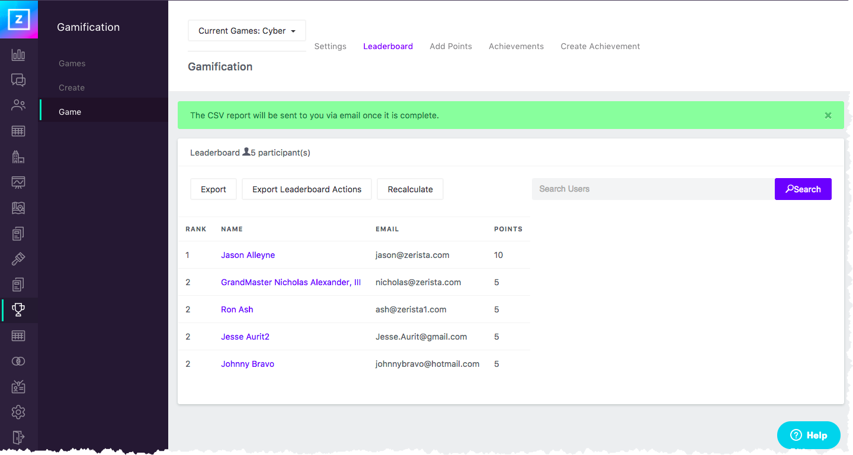853x455 pixels.
Task: Open the people users icon in sidebar
Action: pos(18,106)
